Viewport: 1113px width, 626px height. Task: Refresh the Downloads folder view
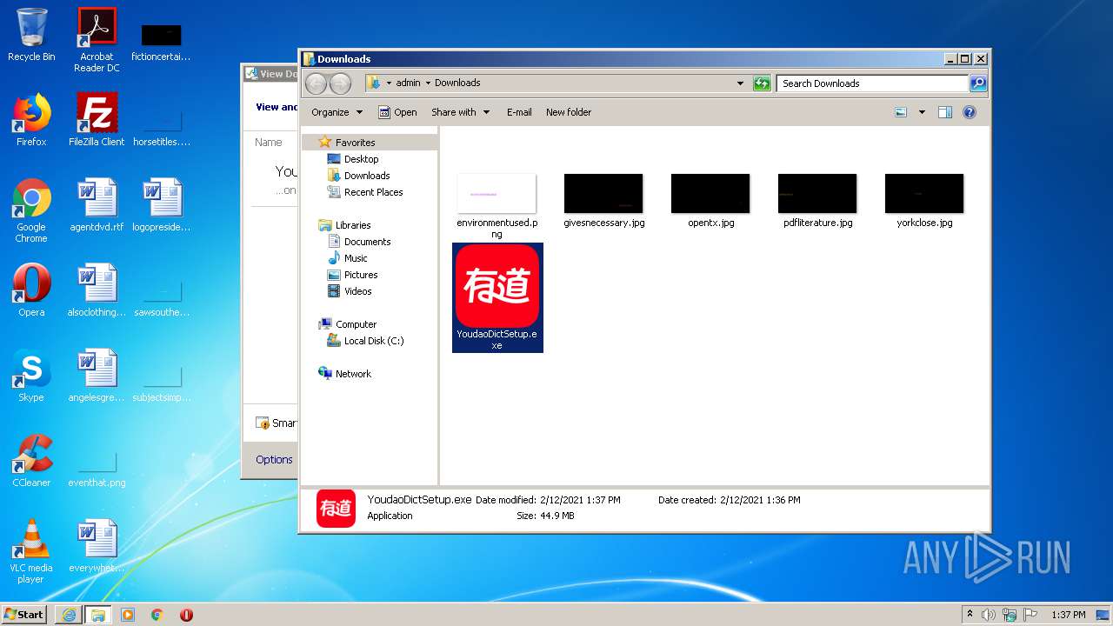[762, 83]
